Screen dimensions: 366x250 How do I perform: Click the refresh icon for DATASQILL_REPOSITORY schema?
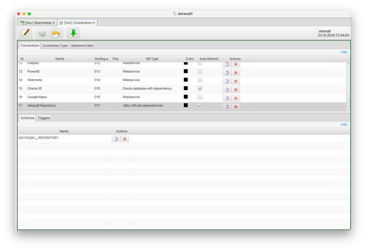point(116,139)
